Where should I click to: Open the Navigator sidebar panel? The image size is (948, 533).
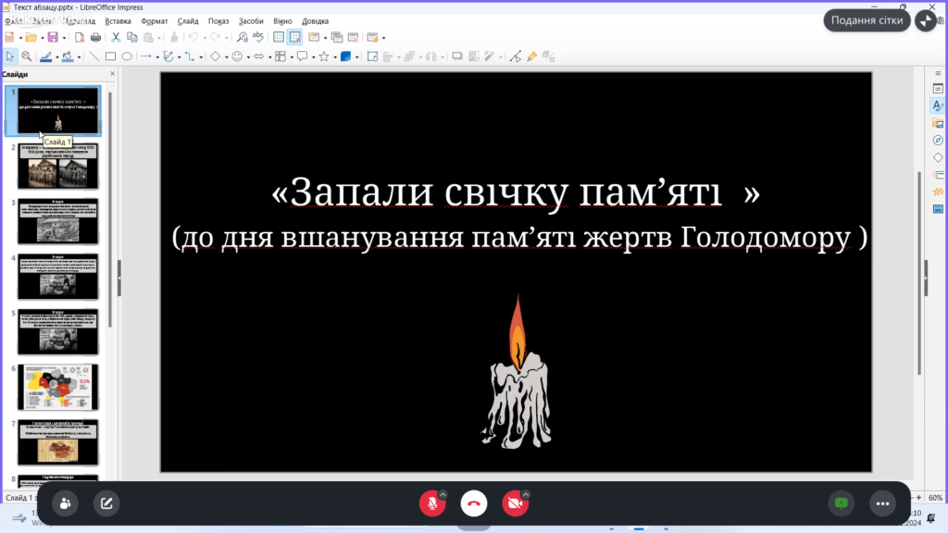937,140
